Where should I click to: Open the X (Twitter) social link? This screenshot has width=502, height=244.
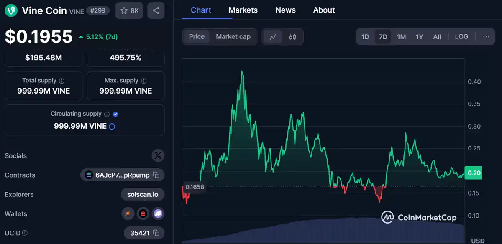coord(158,156)
